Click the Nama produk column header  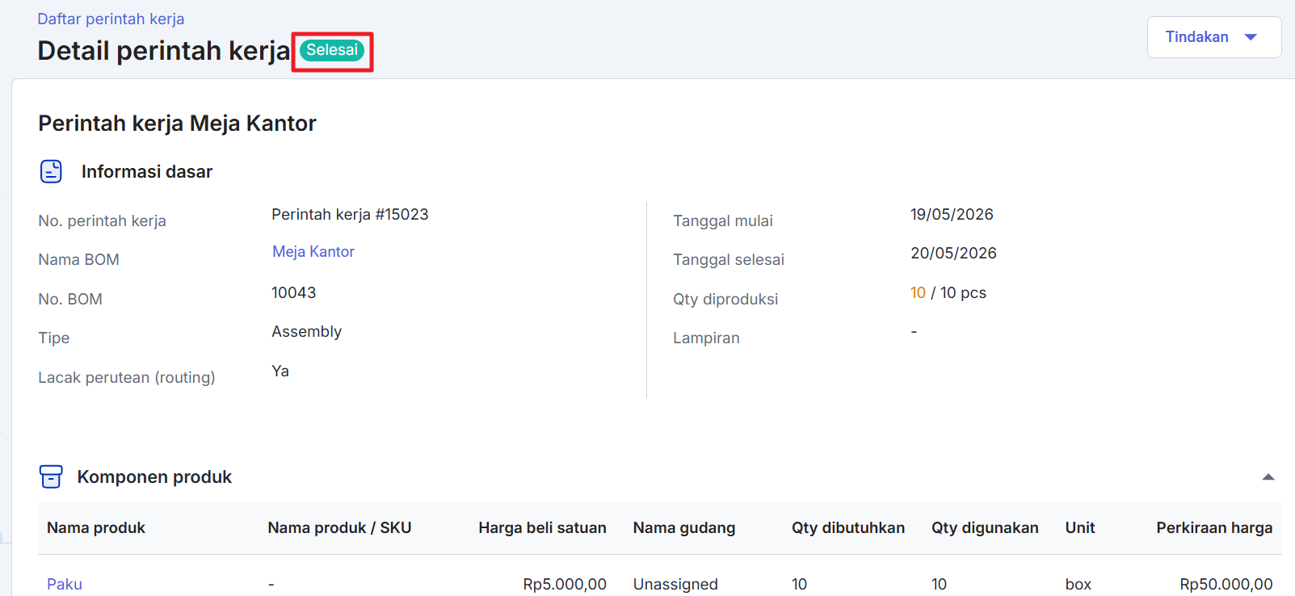(x=96, y=527)
